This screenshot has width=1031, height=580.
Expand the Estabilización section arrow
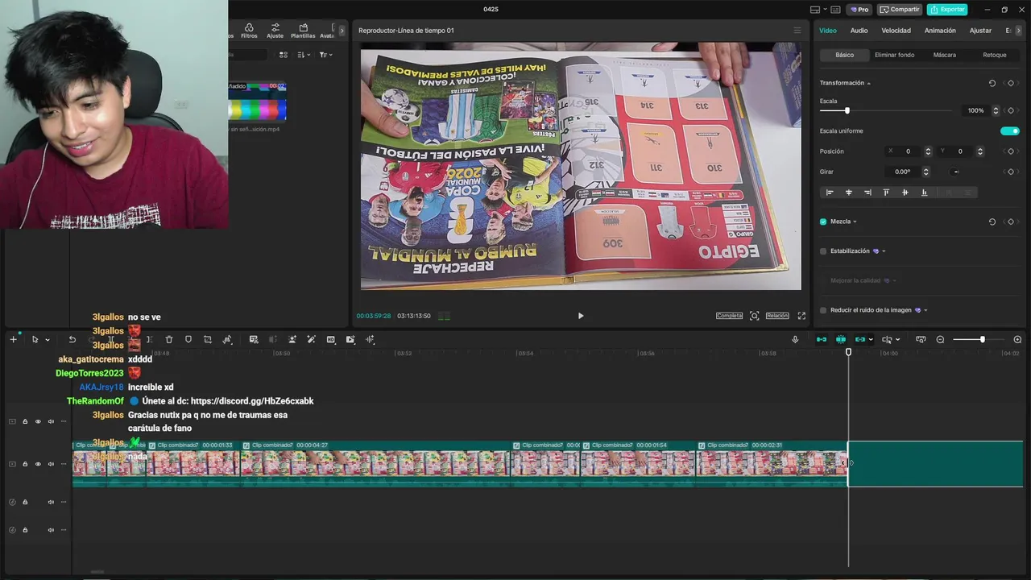884,251
